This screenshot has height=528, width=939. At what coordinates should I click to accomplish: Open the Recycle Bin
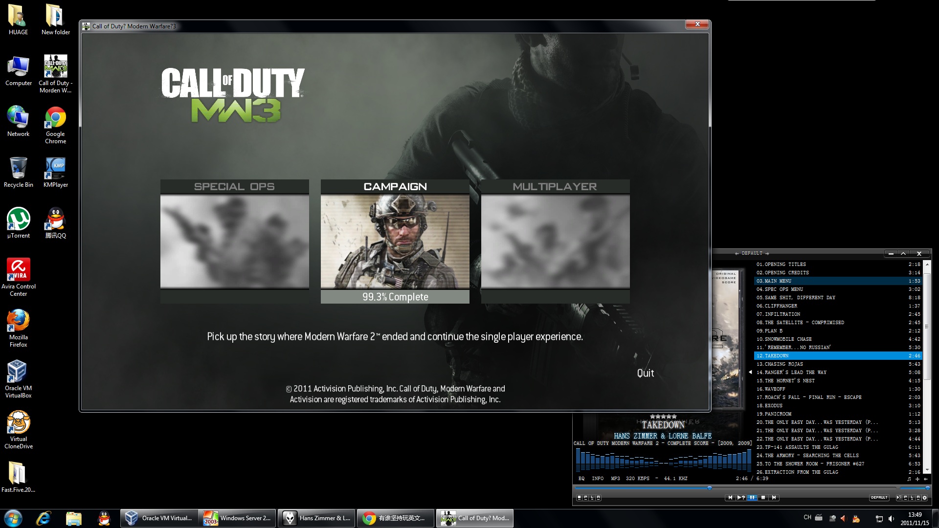pos(18,172)
